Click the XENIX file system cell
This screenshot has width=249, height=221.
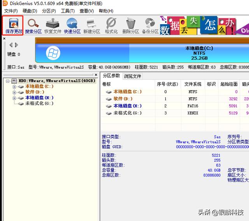click(x=193, y=113)
